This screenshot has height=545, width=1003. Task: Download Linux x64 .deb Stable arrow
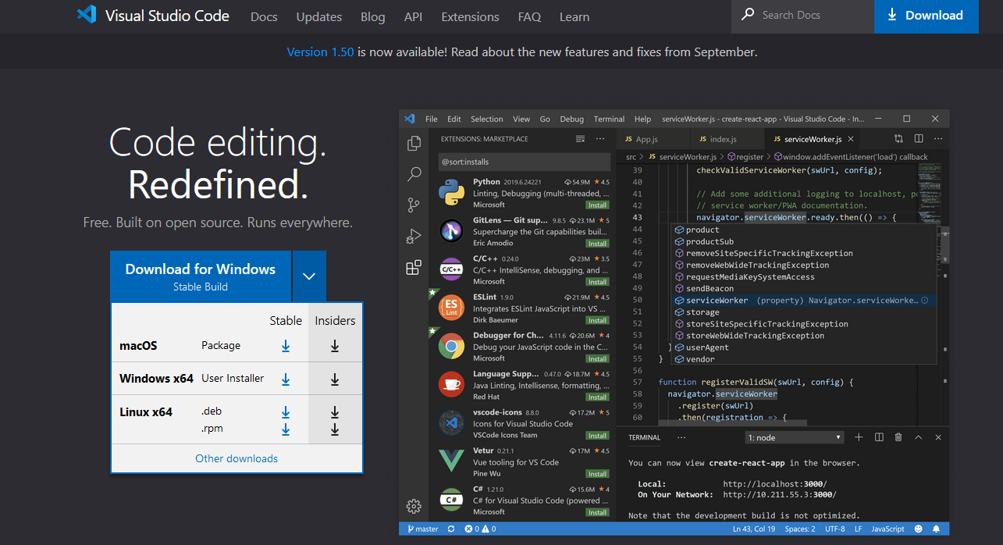(x=286, y=411)
